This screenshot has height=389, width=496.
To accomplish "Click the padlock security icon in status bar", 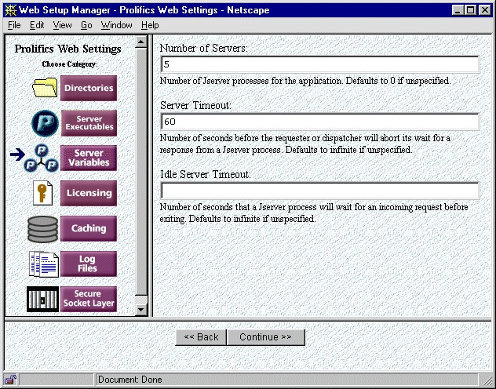I will click(x=11, y=379).
